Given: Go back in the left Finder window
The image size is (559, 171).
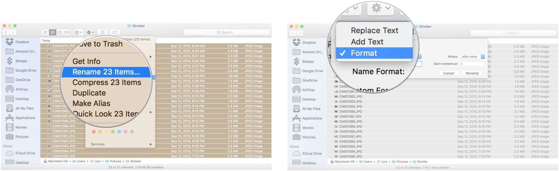Looking at the screenshot, I should click(6, 32).
